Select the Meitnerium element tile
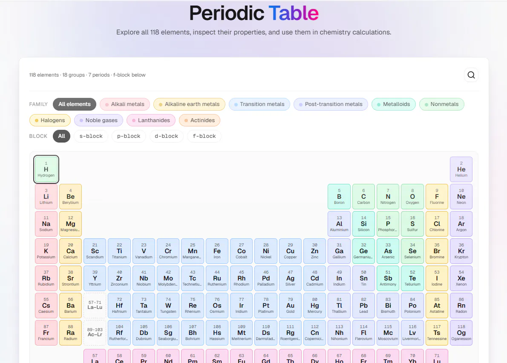Viewport: 507px width, 363px height. click(241, 333)
